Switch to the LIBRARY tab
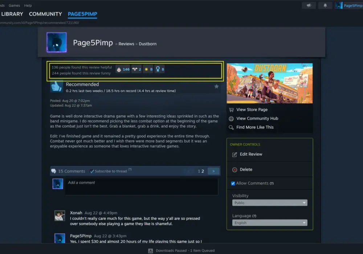The height and width of the screenshot is (254, 363). (x=12, y=14)
